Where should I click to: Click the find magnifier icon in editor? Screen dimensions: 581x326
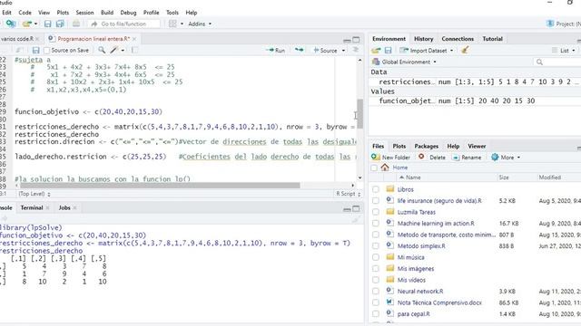click(x=102, y=50)
